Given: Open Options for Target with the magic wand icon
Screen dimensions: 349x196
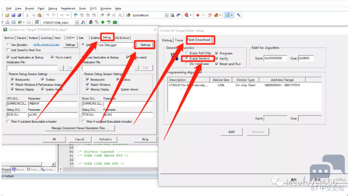Looking at the screenshot, I should pyautogui.click(x=83, y=22).
